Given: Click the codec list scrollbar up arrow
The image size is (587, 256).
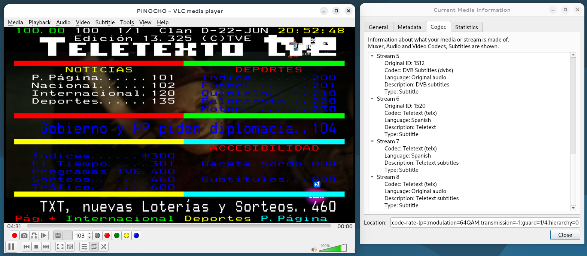Looking at the screenshot, I should click(573, 55).
